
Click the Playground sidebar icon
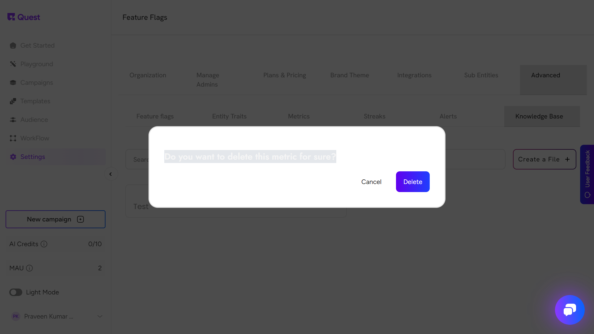click(13, 64)
